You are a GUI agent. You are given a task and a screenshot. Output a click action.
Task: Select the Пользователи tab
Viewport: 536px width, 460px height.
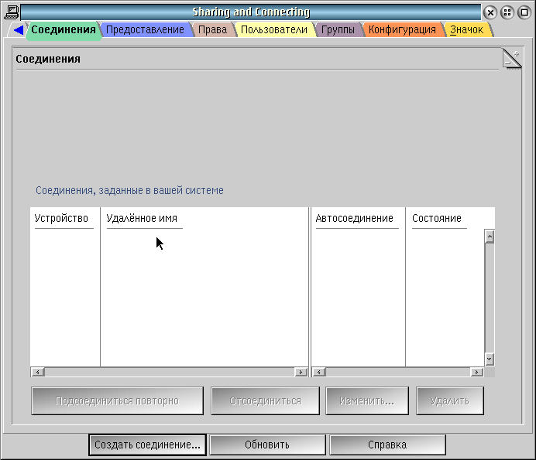point(273,30)
